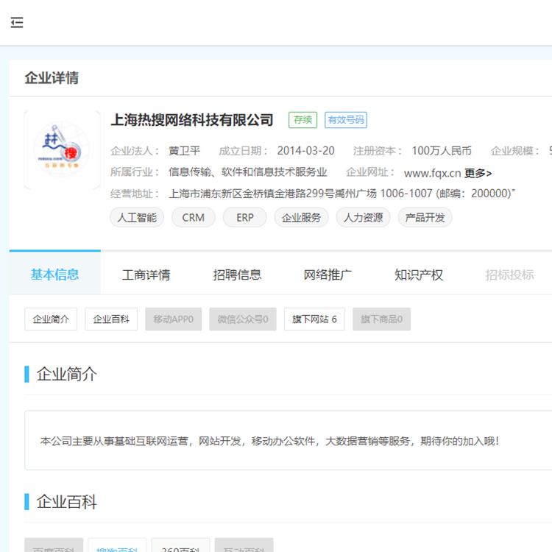This screenshot has width=552, height=552.
Task: Select the ERP tag
Action: pos(244,218)
